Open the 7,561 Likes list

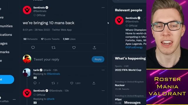point(69,39)
